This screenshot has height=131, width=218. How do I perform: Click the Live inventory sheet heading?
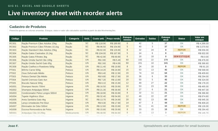(x=65, y=13)
